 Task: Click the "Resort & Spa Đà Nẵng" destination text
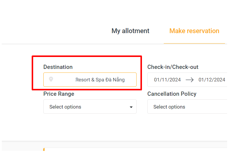click(100, 80)
